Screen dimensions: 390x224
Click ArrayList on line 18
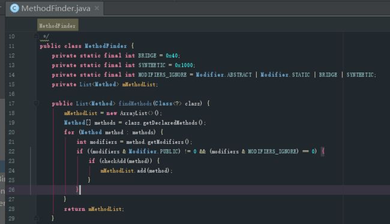134,113
